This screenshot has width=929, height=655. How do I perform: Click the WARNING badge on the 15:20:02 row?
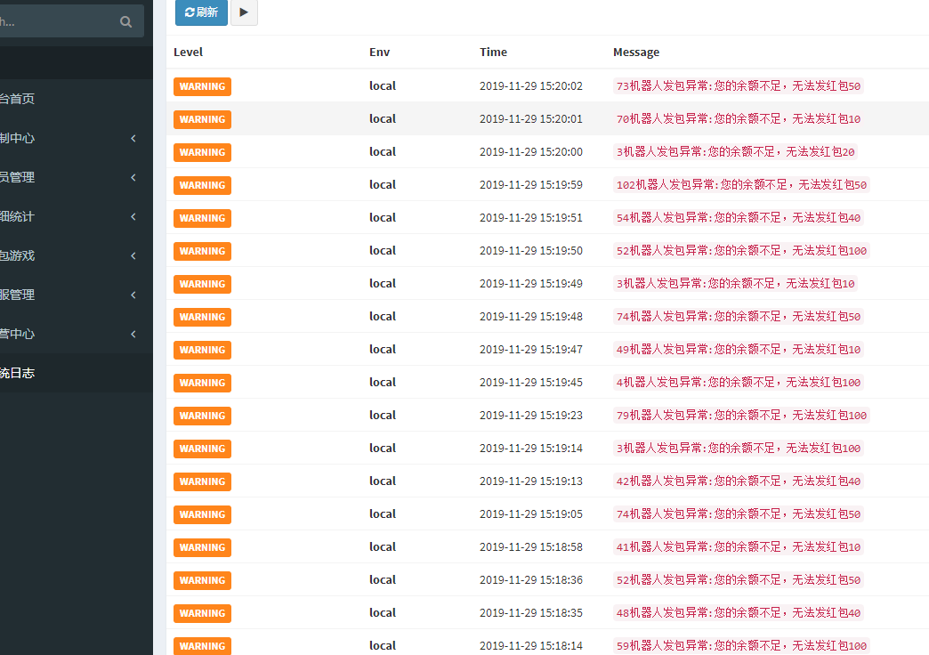tap(202, 86)
